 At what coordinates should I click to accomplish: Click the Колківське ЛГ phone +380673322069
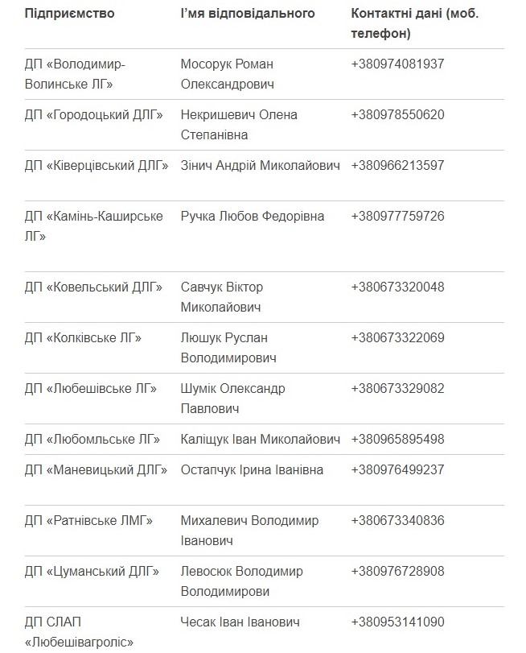[x=397, y=338]
